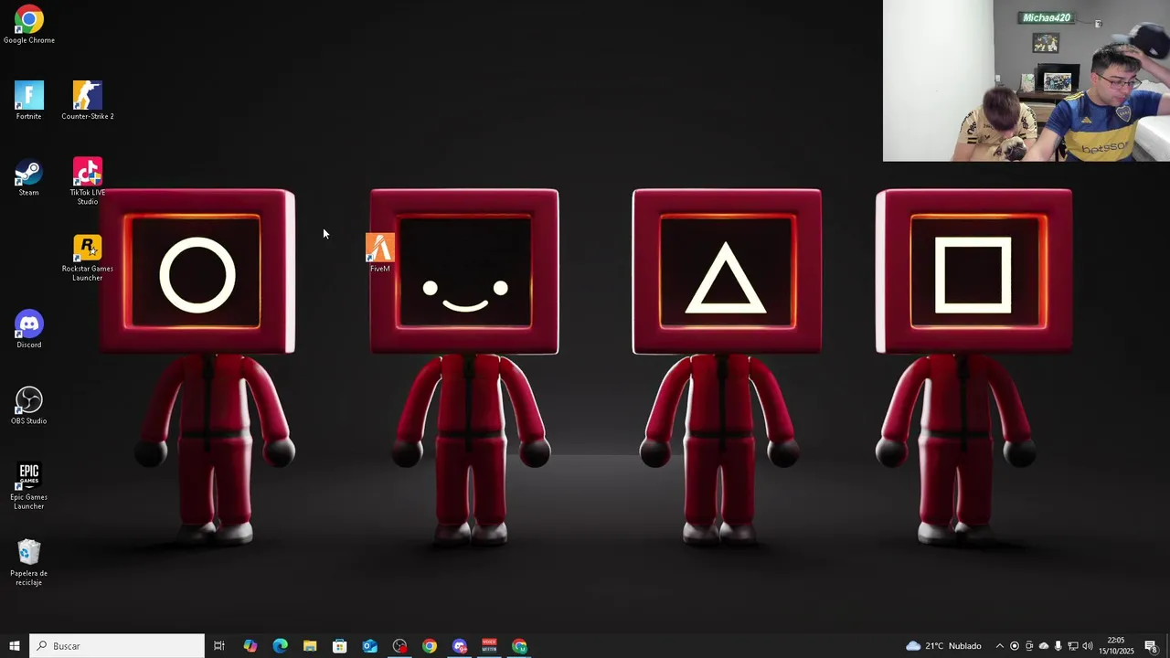Open network settings tray icon
The image size is (1170, 658).
1073,646
